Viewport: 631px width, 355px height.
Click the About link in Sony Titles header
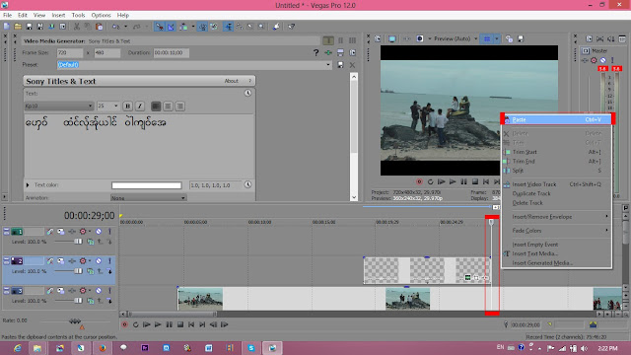coord(231,81)
